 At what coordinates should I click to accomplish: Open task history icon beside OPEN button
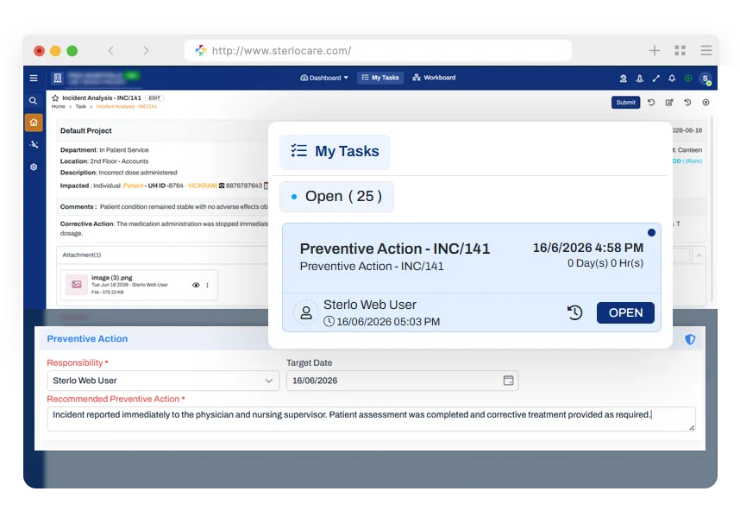pos(574,312)
